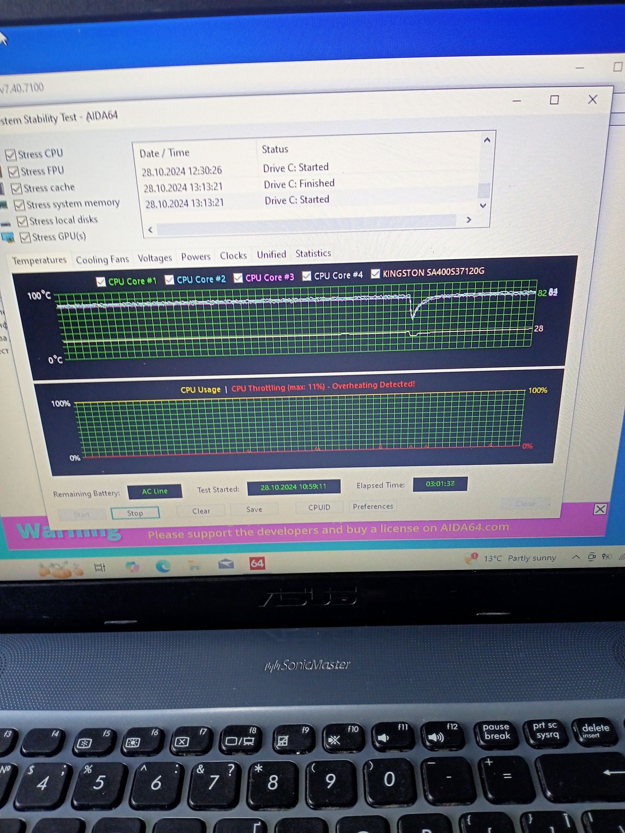Uncheck the KINGSTON SA400S37120G temperature checkbox
The height and width of the screenshot is (833, 625).
coord(375,274)
